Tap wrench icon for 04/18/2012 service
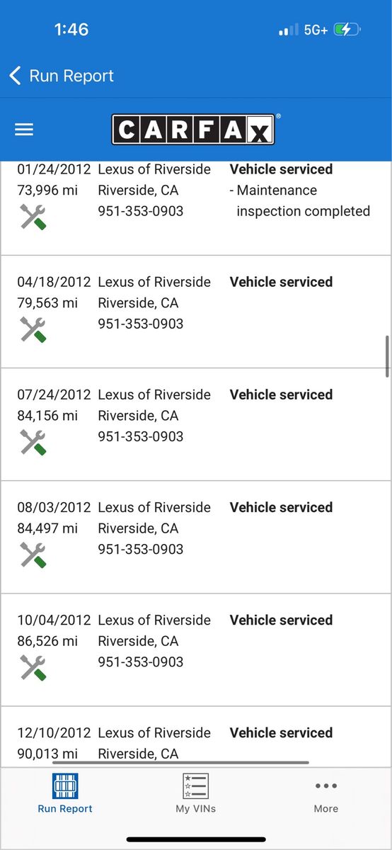This screenshot has height=850, width=392. (33, 329)
